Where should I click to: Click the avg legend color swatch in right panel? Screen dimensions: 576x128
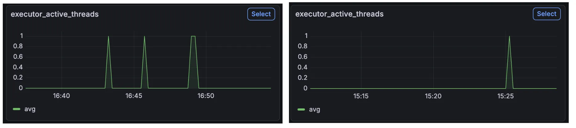coord(301,109)
